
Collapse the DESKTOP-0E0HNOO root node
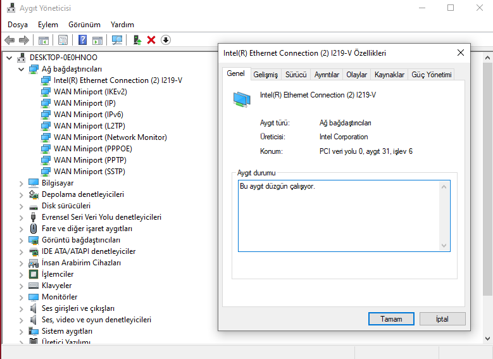click(x=9, y=58)
